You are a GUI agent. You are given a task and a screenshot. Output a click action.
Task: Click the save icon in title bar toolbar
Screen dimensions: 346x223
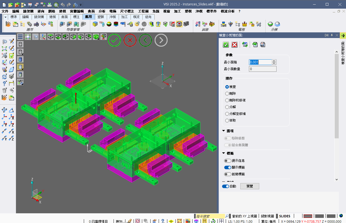click(30, 5)
